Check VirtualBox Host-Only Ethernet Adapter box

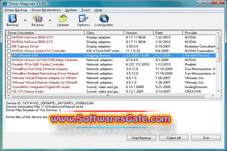click(x=9, y=69)
